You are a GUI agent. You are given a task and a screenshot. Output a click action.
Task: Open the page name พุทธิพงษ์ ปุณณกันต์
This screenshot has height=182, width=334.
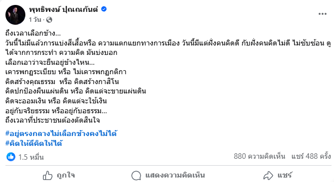[x=64, y=9]
